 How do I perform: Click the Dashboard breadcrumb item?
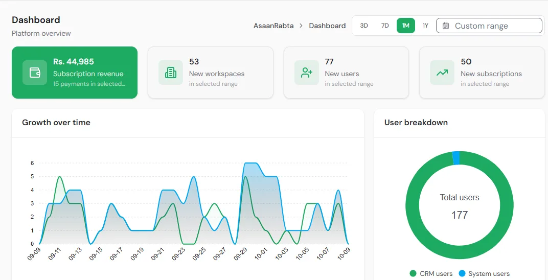coord(327,26)
